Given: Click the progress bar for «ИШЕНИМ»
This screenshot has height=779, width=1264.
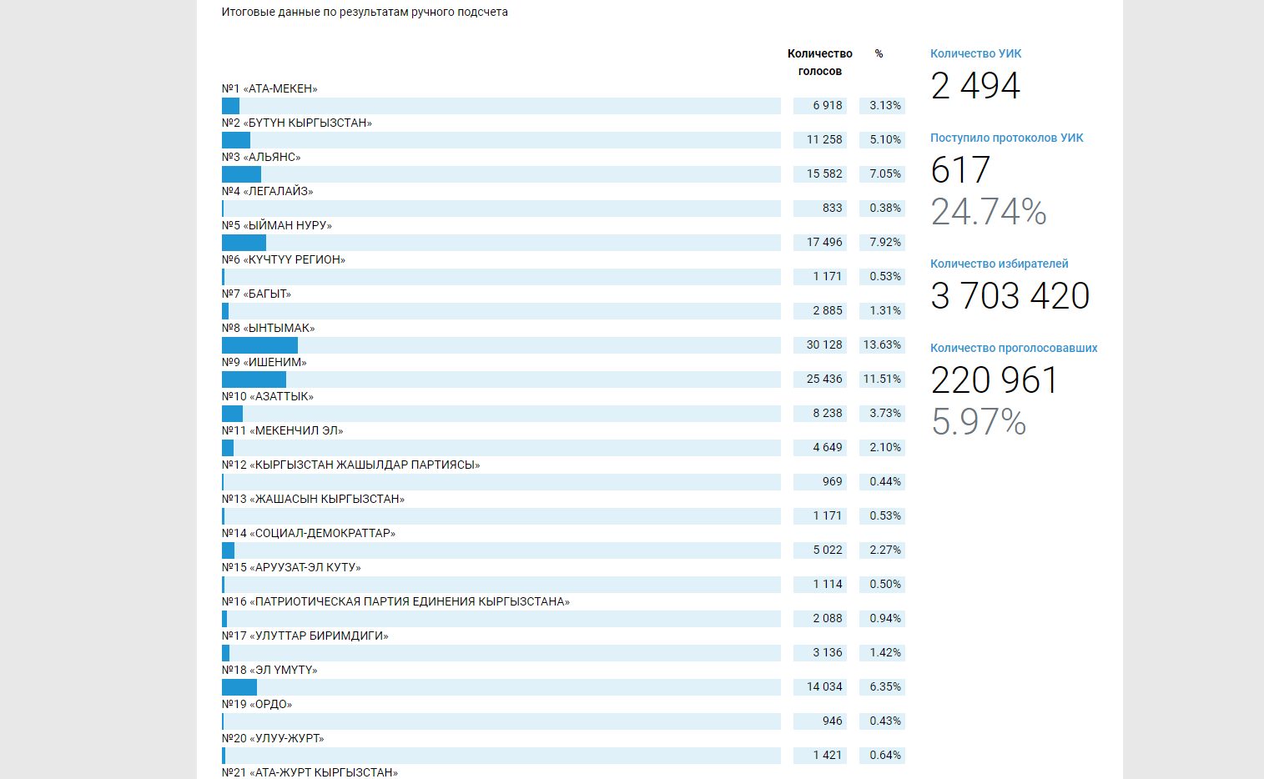Looking at the screenshot, I should (501, 379).
